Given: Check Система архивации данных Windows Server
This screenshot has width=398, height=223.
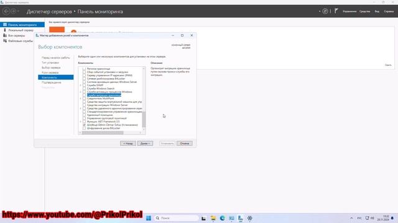Looking at the screenshot, I should (84, 82).
